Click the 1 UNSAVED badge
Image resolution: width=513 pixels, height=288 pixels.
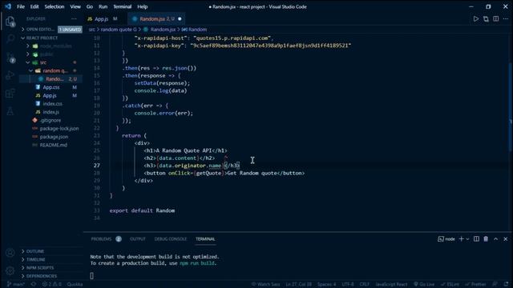(x=70, y=30)
